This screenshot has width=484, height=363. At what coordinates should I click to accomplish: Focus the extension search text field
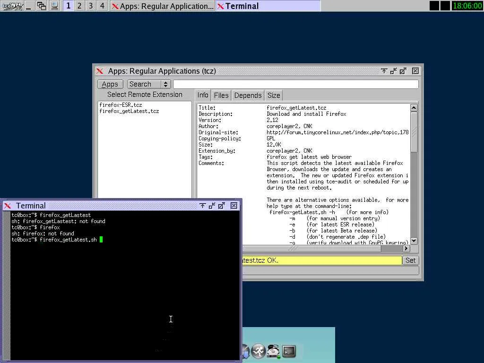[x=296, y=84]
